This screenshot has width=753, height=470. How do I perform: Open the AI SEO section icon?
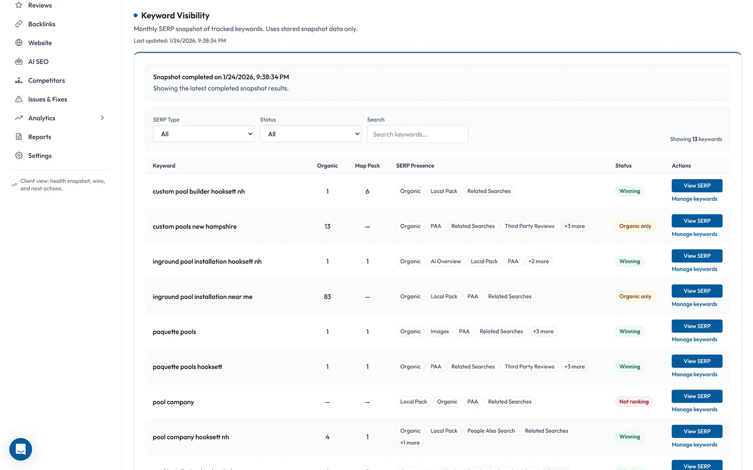[19, 61]
